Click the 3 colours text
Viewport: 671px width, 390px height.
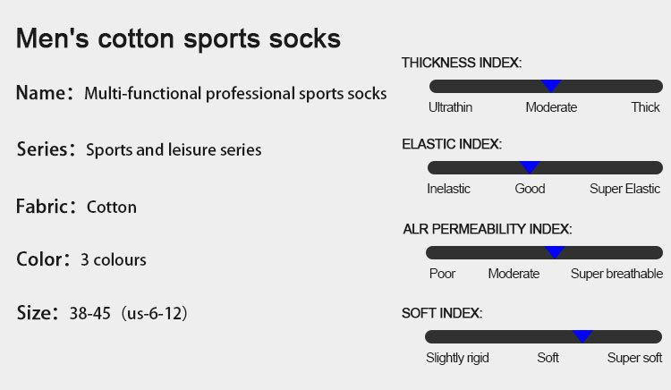point(114,260)
